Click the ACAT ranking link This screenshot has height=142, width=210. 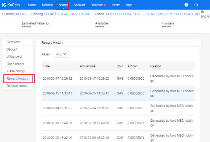point(85,14)
